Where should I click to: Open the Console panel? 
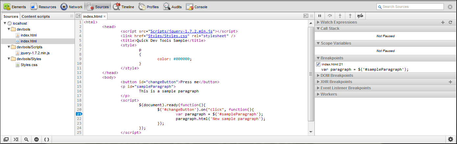point(197,7)
